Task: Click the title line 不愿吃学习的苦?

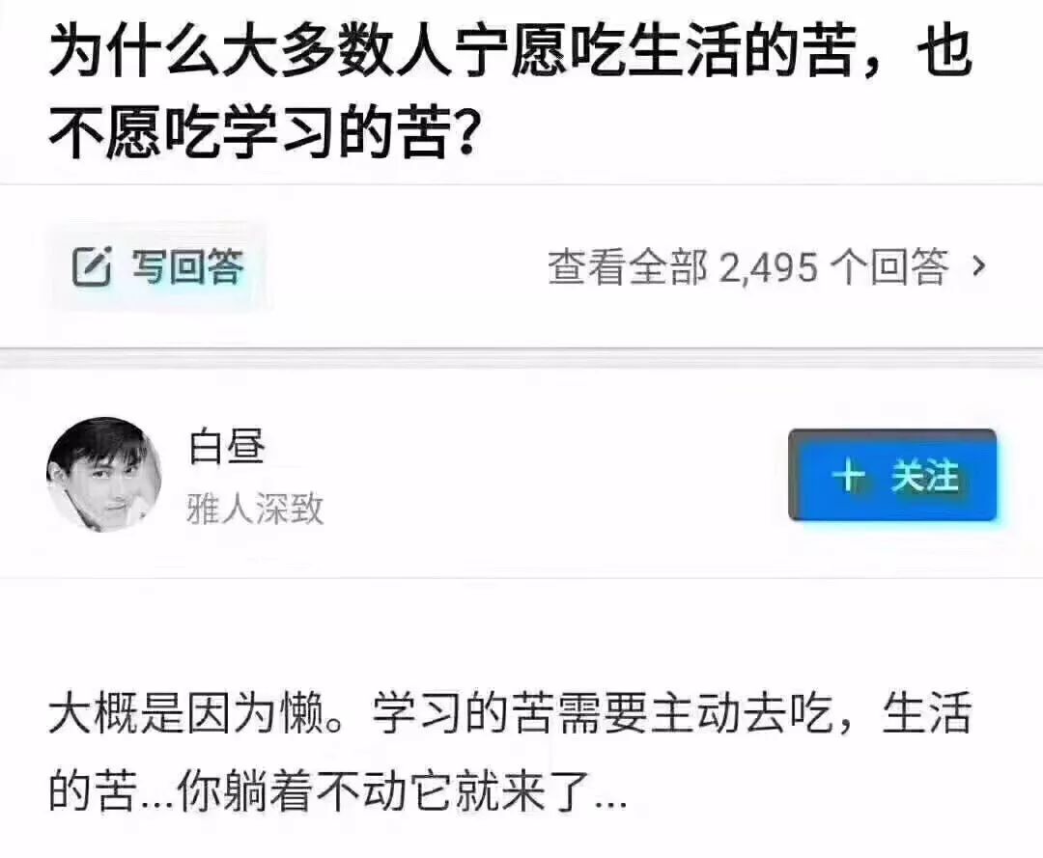Action: [x=264, y=132]
